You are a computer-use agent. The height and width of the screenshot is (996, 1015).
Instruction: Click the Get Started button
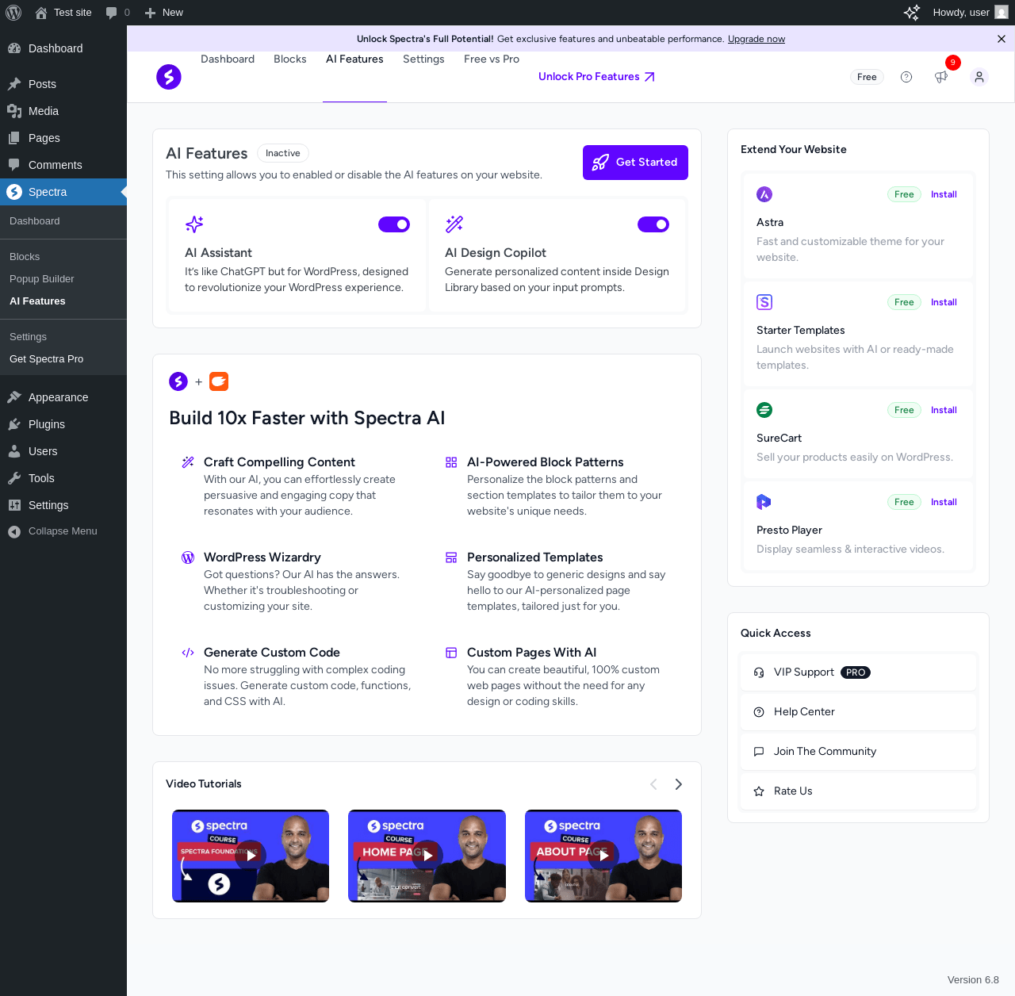point(635,163)
